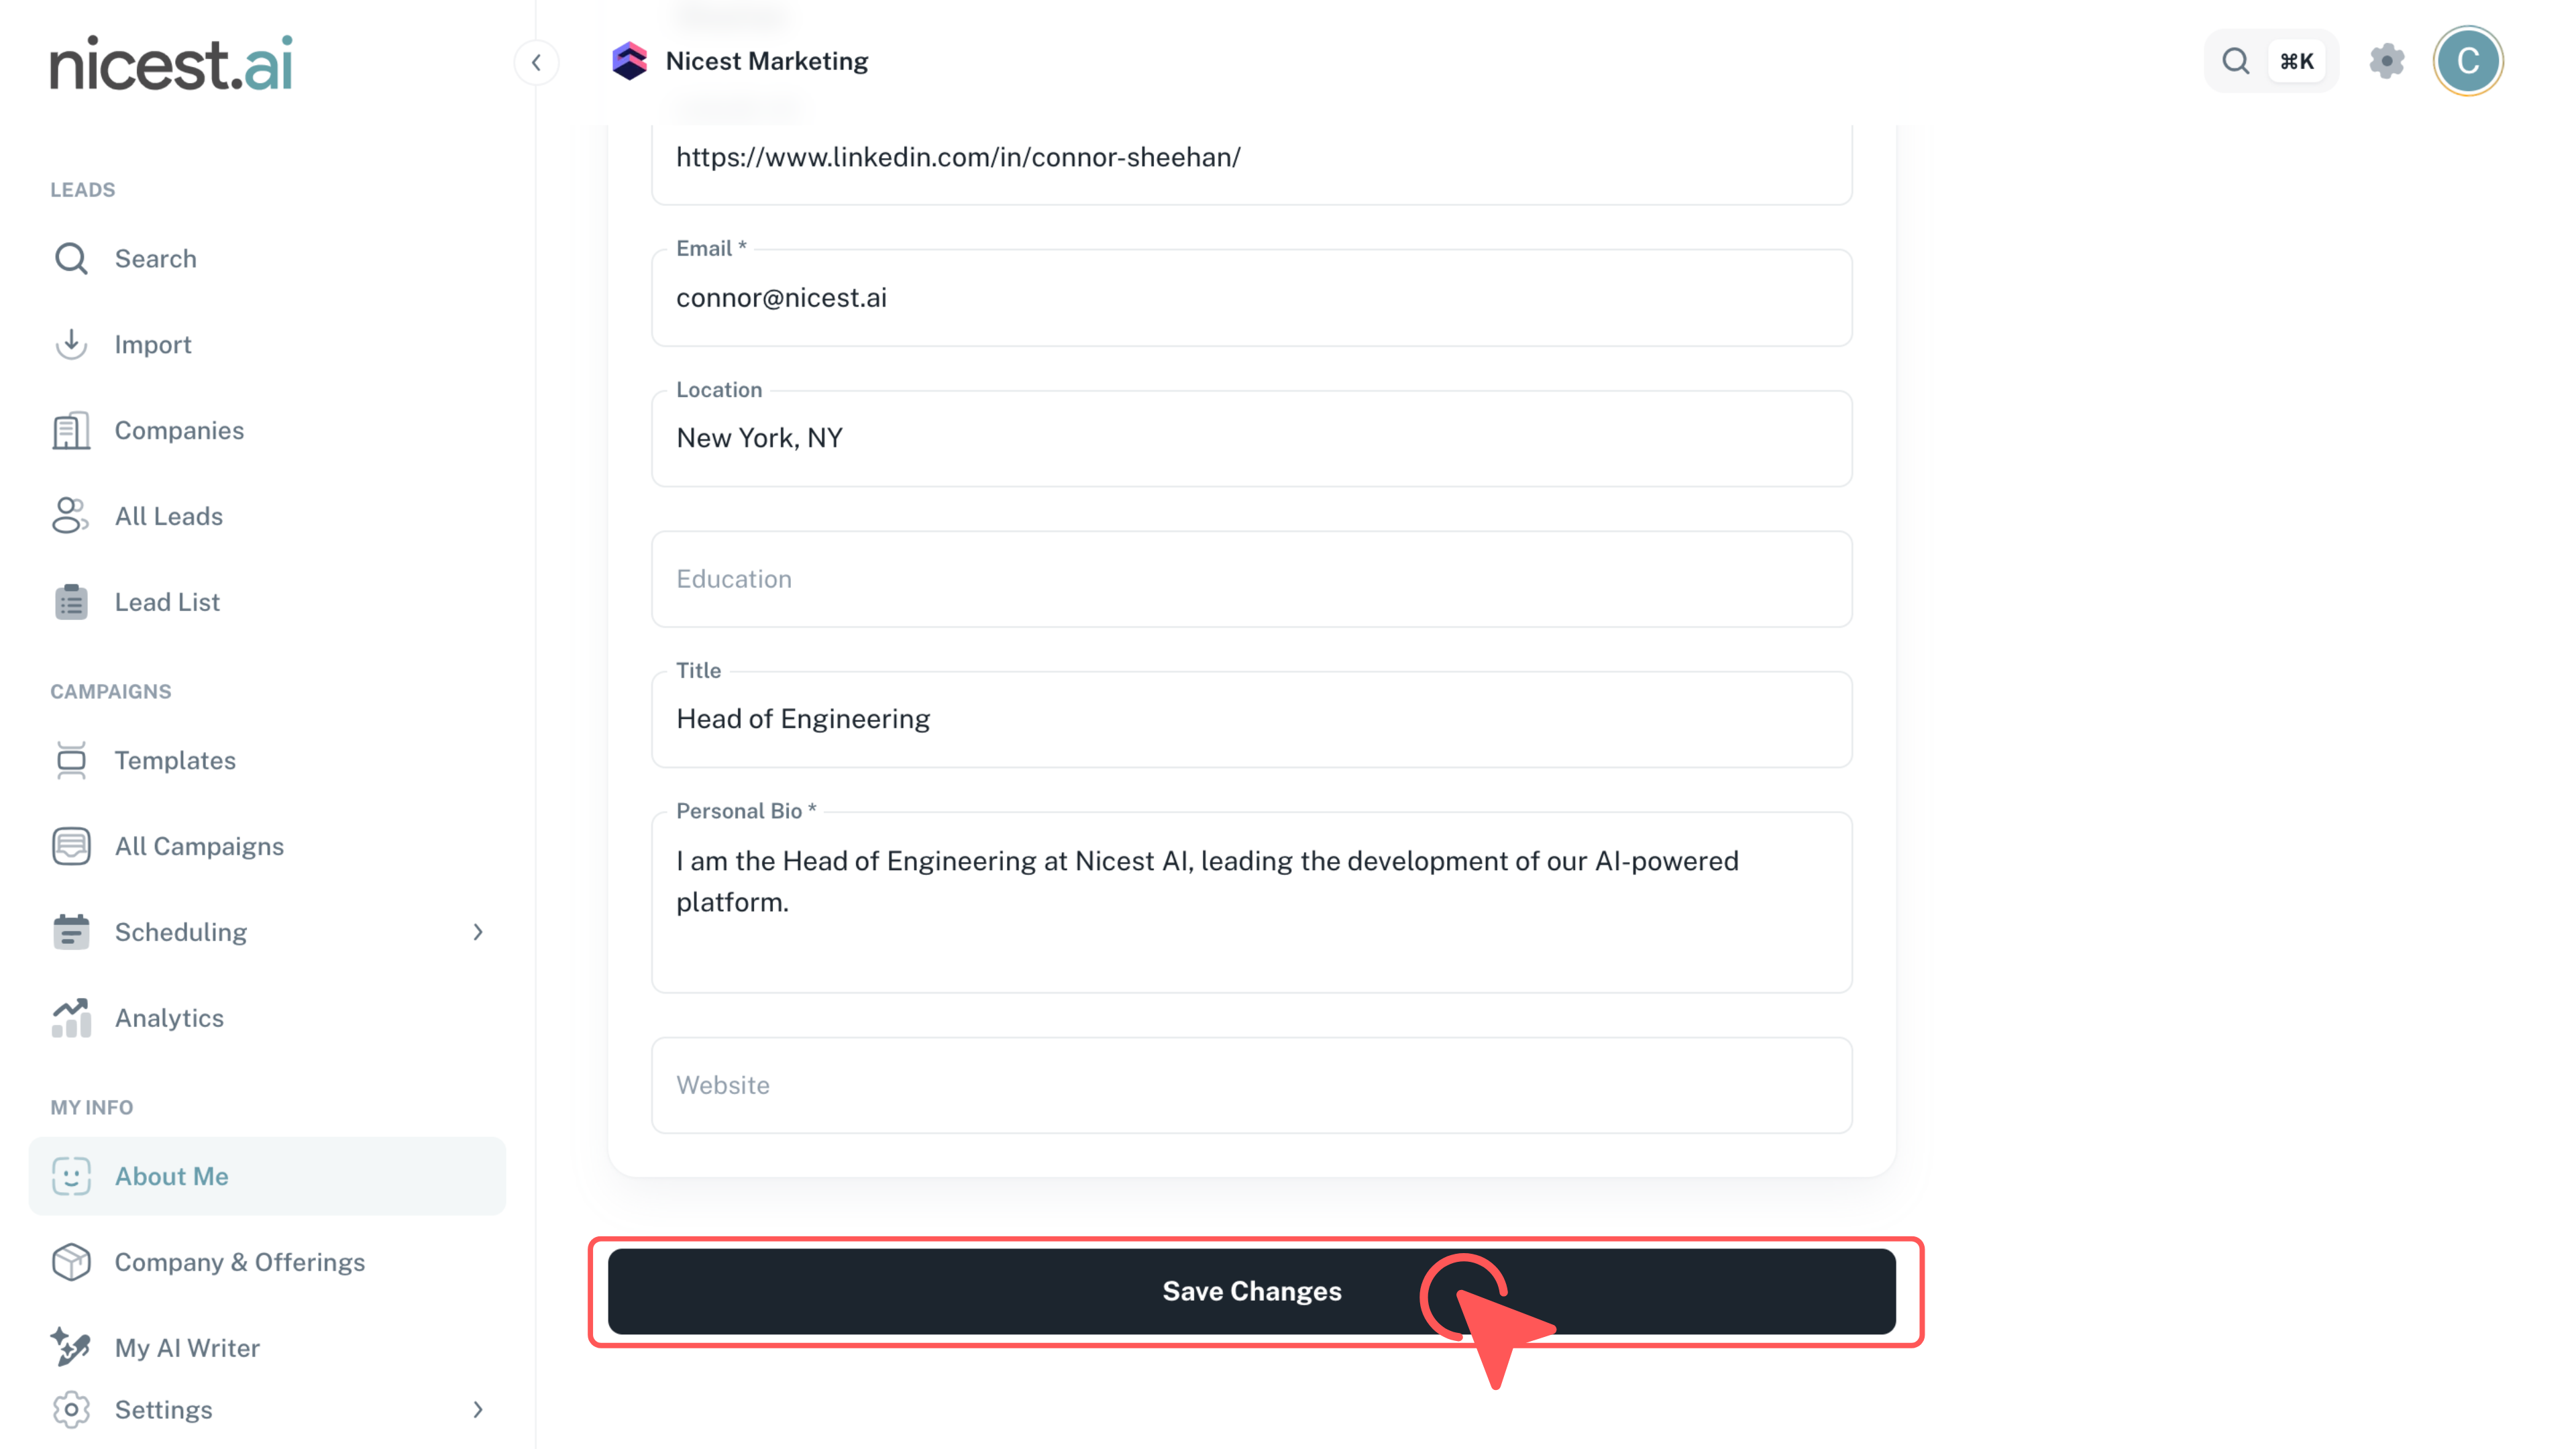The width and height of the screenshot is (2576, 1449).
Task: Open the ⌘K search bar
Action: [x=2270, y=61]
